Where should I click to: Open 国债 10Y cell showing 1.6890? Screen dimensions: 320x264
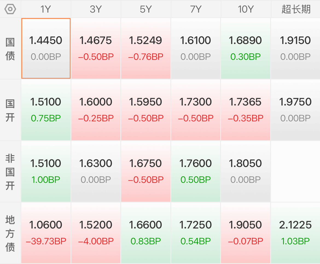246,48
